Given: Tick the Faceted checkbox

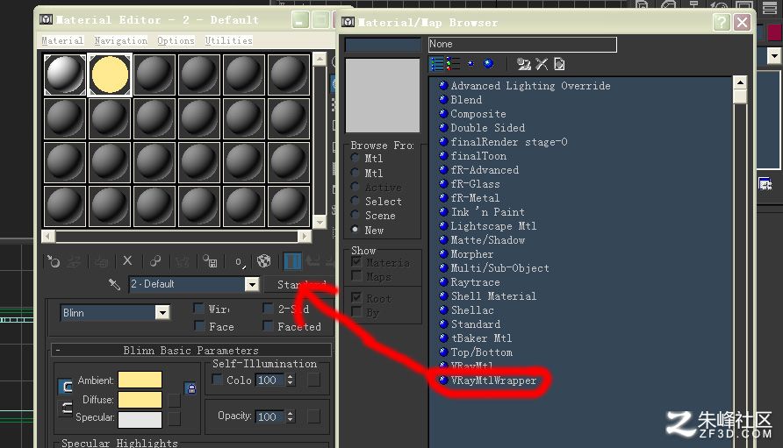Looking at the screenshot, I should tap(268, 326).
